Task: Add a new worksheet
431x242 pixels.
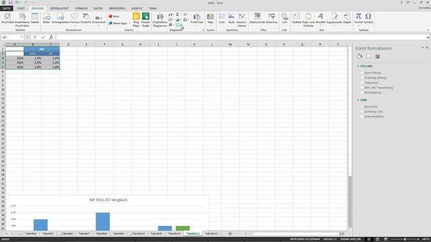Action: (x=230, y=233)
